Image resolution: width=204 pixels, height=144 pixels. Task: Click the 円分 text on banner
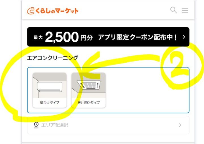[86, 38]
